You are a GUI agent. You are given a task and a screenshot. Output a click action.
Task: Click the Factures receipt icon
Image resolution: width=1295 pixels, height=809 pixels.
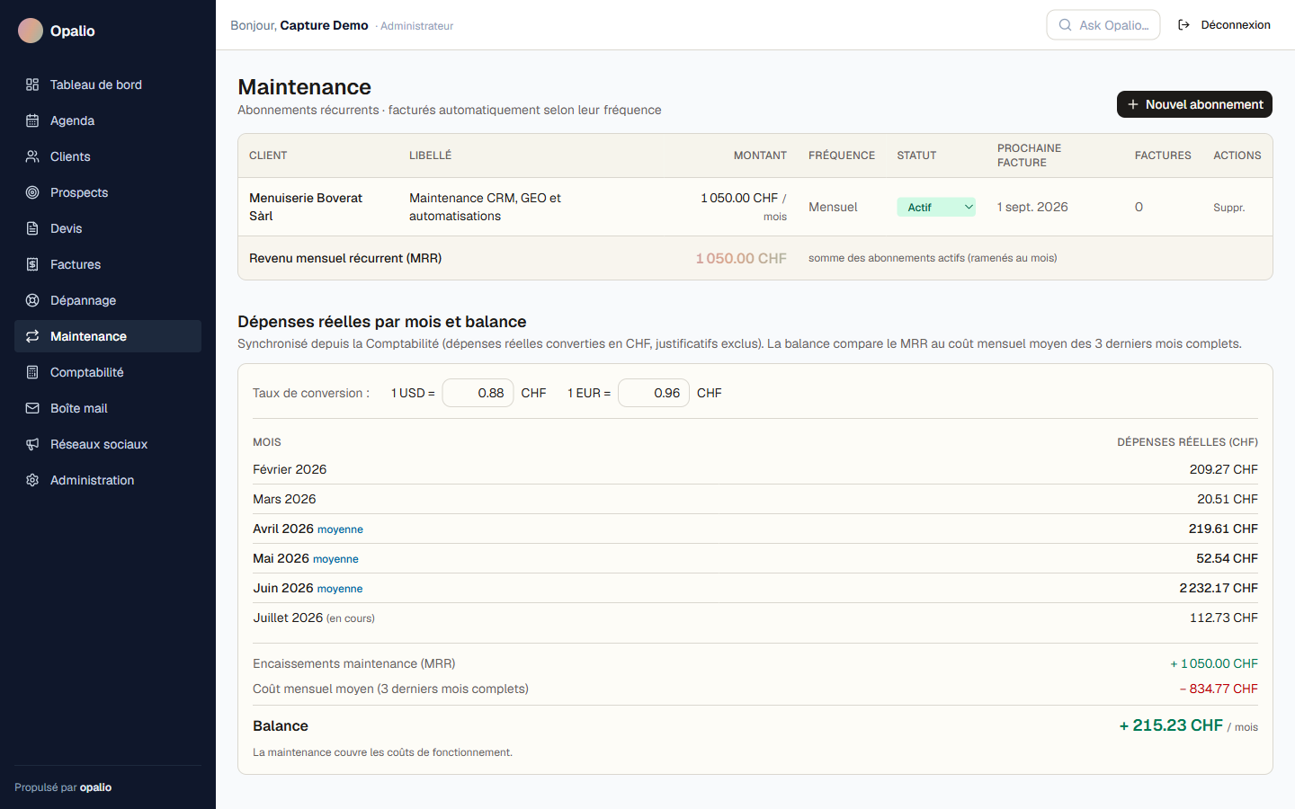point(32,264)
